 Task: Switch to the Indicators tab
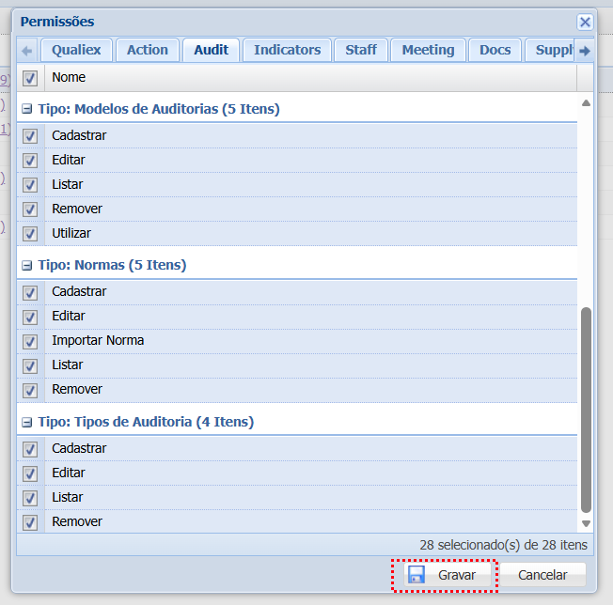coord(287,50)
